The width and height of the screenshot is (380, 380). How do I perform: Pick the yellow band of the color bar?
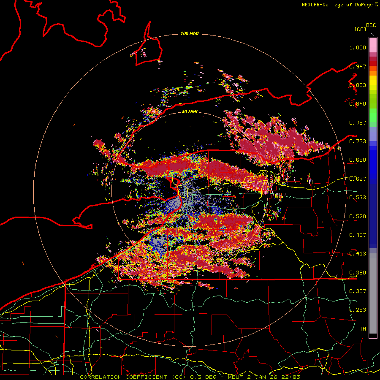pyautogui.click(x=373, y=84)
